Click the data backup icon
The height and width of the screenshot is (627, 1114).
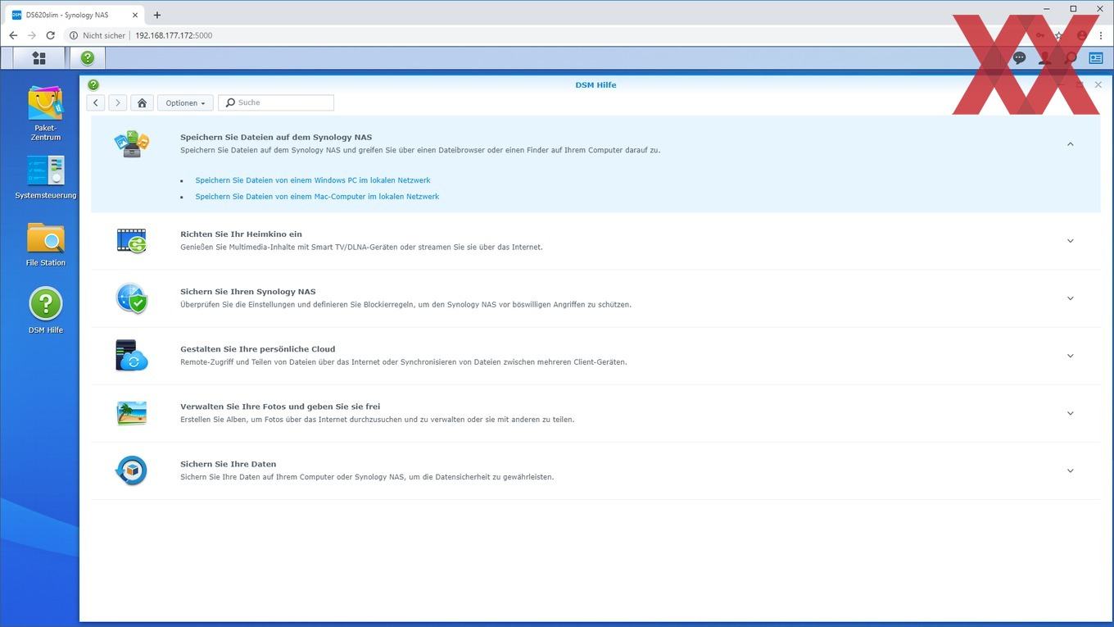pyautogui.click(x=131, y=470)
